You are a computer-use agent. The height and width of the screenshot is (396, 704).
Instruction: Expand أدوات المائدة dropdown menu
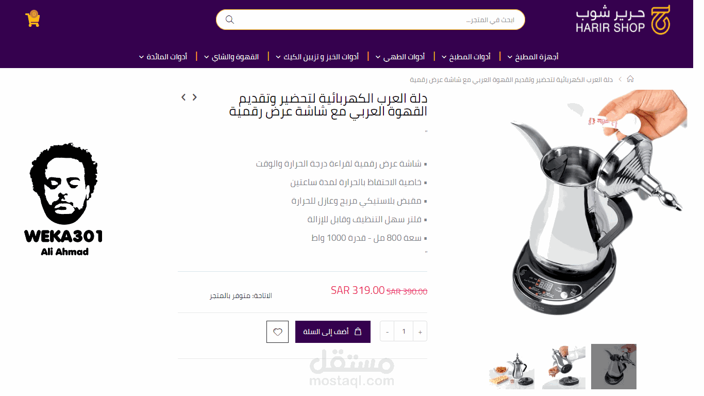(x=163, y=57)
